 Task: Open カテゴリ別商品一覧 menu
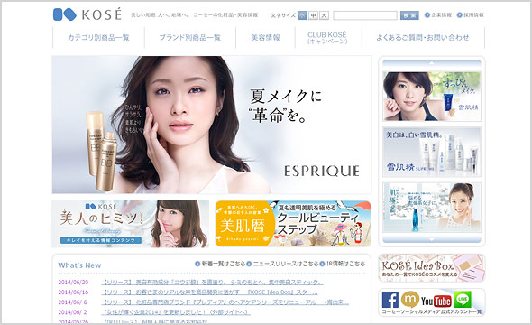click(x=98, y=37)
